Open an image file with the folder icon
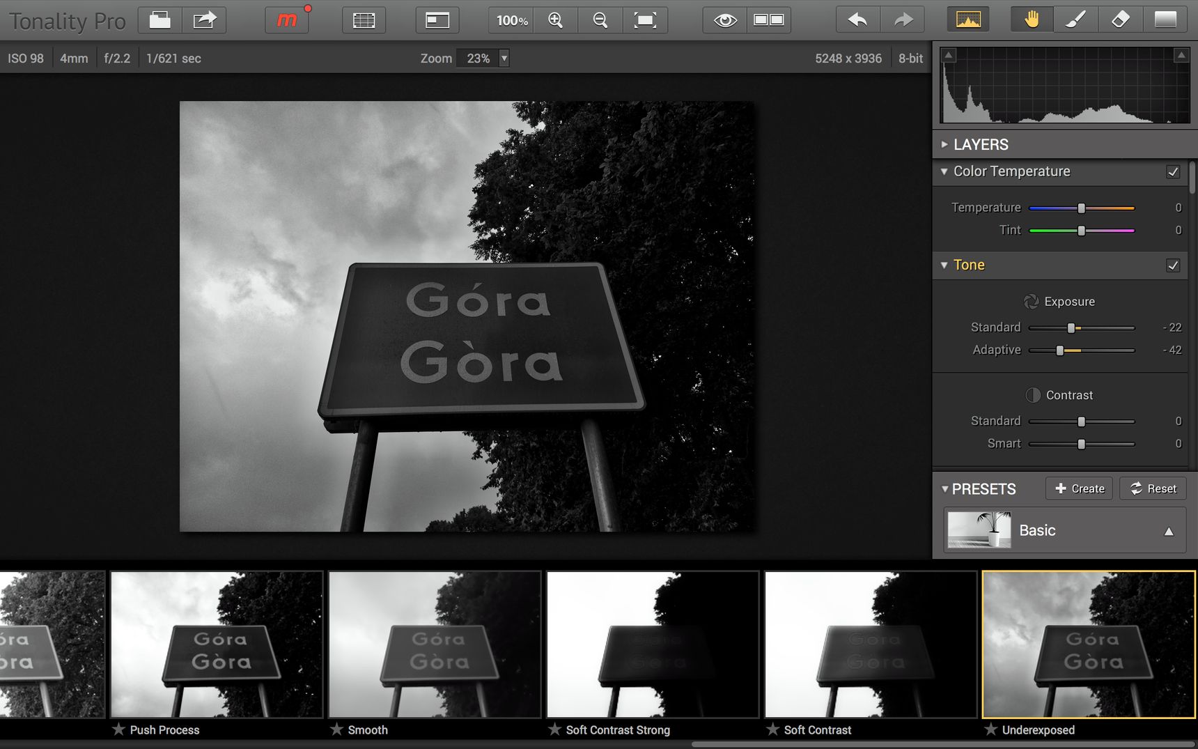 click(x=160, y=20)
